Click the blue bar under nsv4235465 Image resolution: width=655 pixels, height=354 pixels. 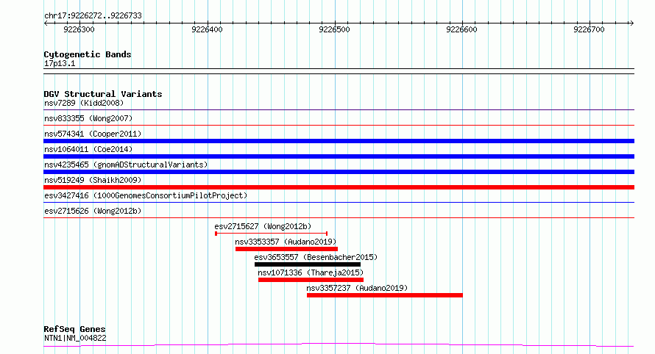[x=339, y=172]
